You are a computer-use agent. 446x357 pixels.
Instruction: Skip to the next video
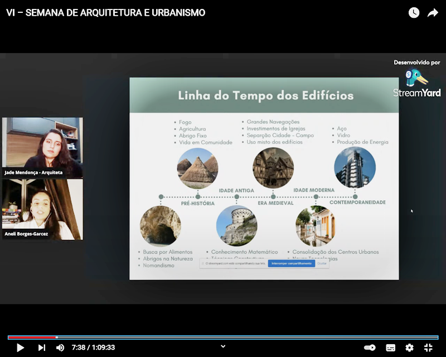click(42, 348)
